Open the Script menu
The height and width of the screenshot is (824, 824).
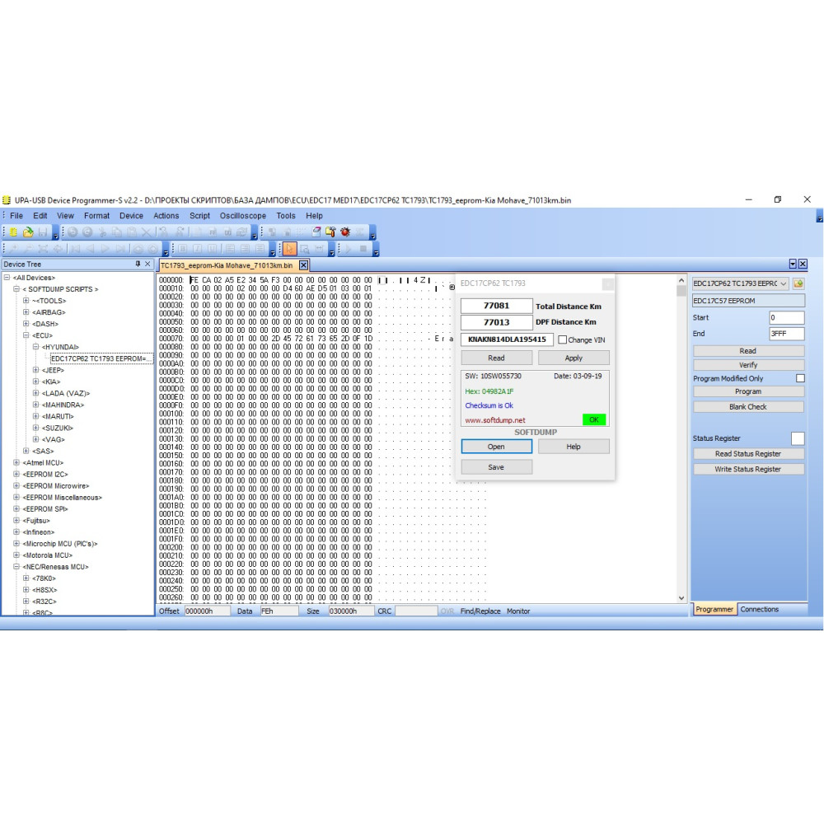click(199, 215)
